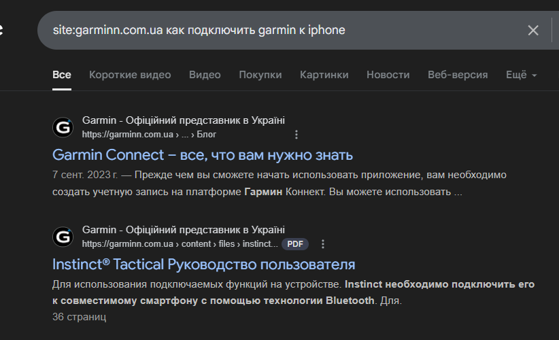The width and height of the screenshot is (559, 340).
Task: Click first result's site name Garmin - Офіційний представник
Action: click(x=183, y=120)
